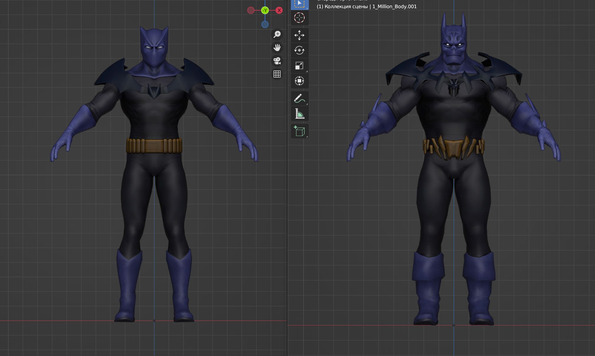Select the Scale tool
The image size is (595, 356).
[x=299, y=66]
